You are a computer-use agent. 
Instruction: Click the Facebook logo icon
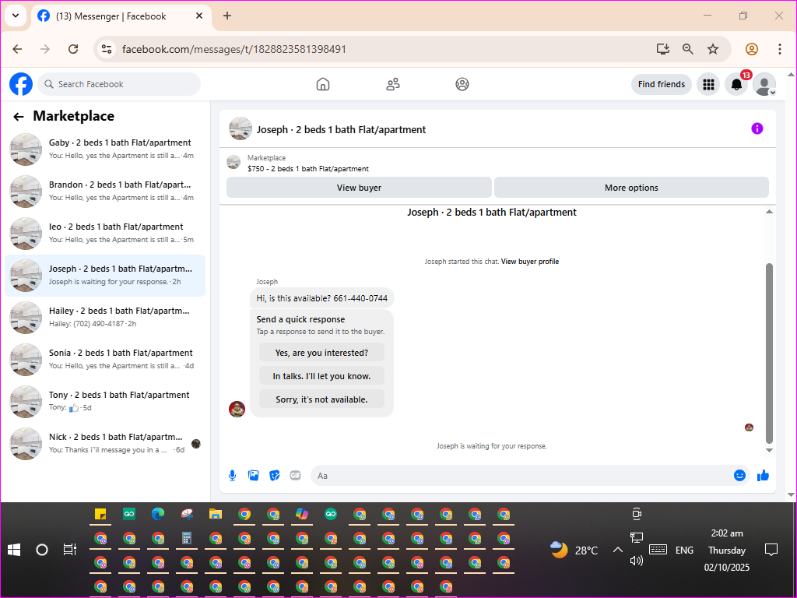coord(21,84)
